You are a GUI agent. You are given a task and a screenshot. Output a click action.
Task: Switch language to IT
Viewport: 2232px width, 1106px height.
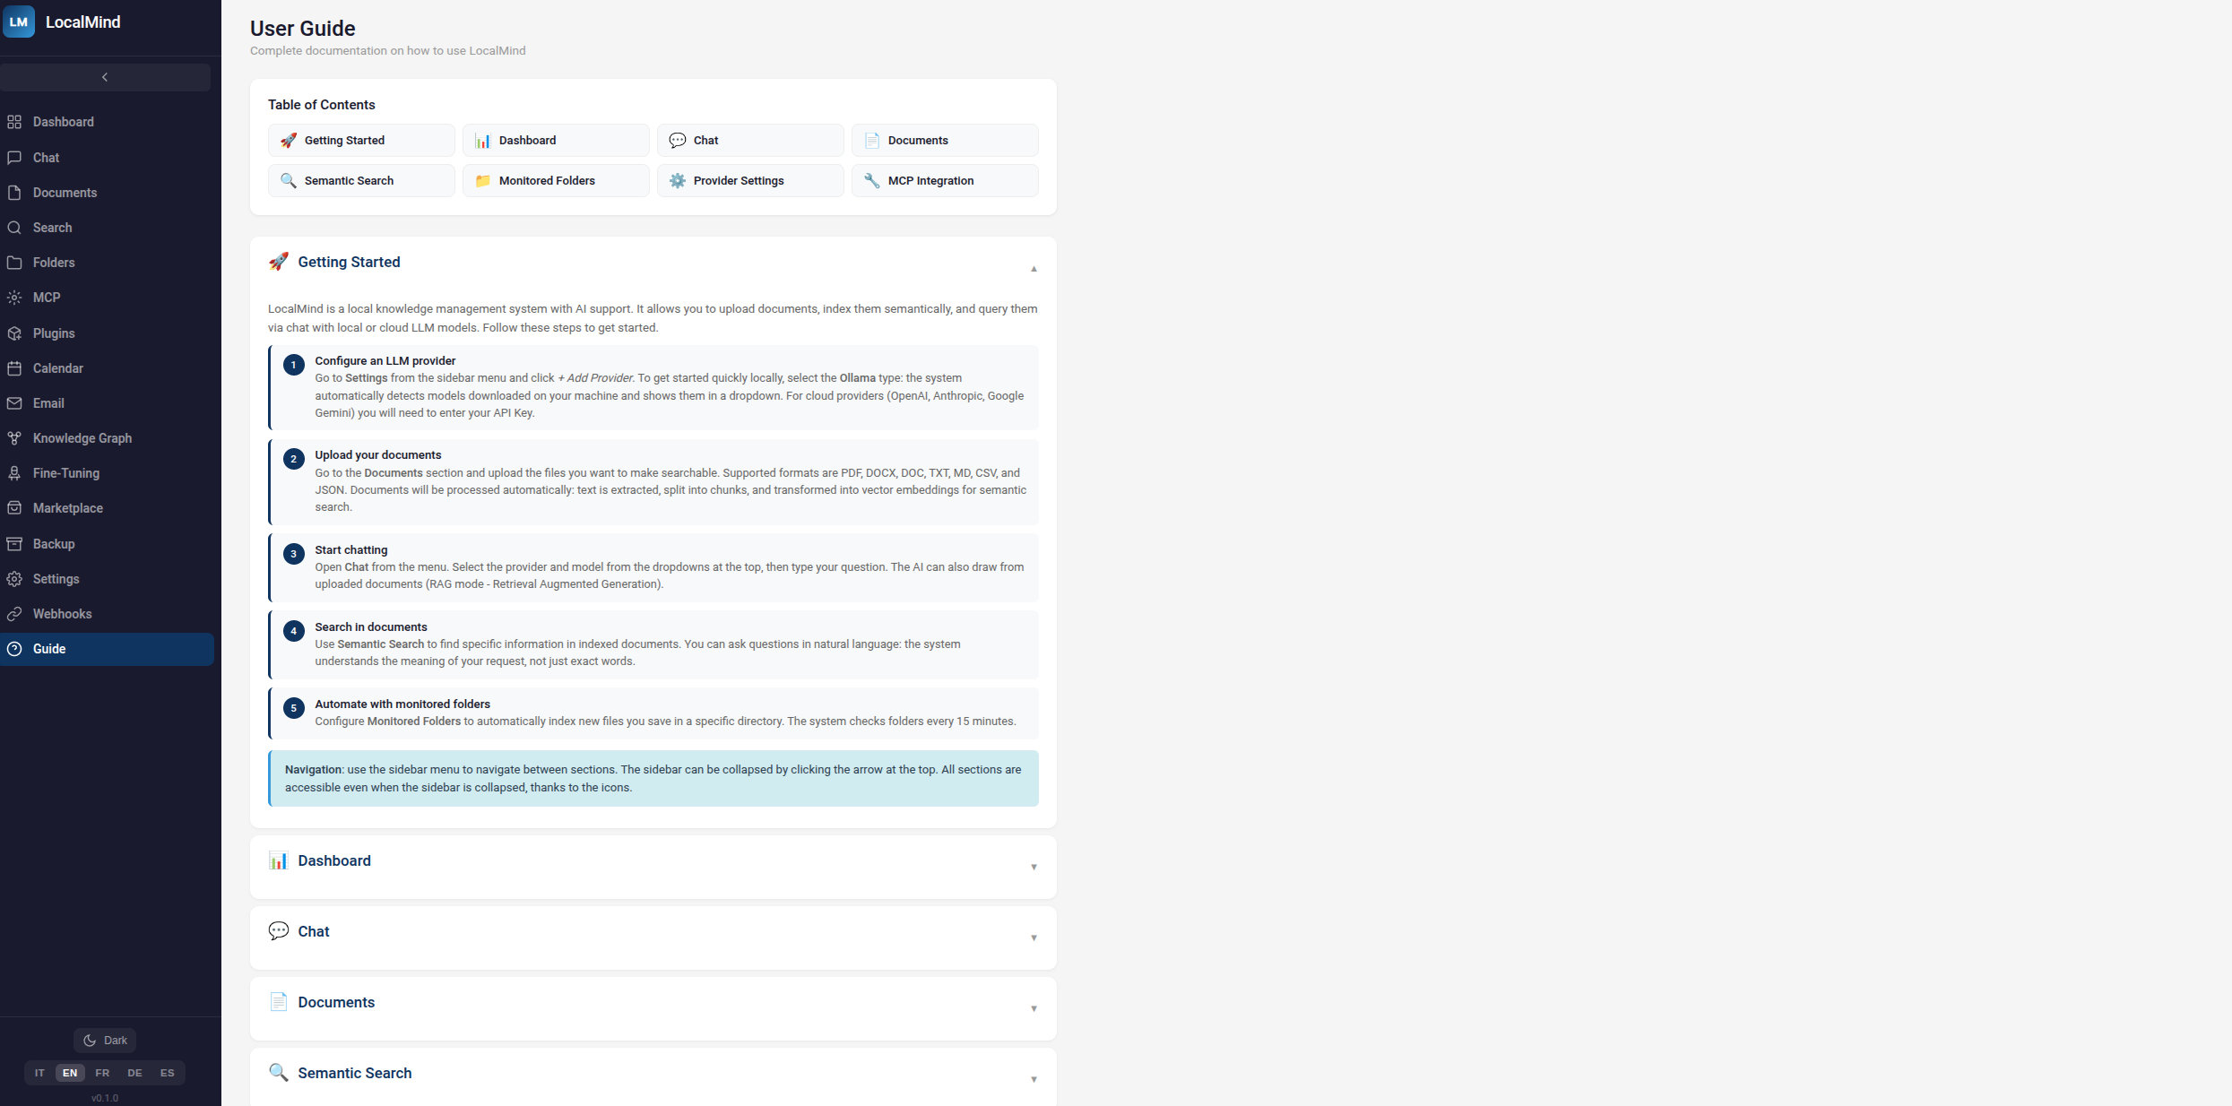pyautogui.click(x=39, y=1073)
